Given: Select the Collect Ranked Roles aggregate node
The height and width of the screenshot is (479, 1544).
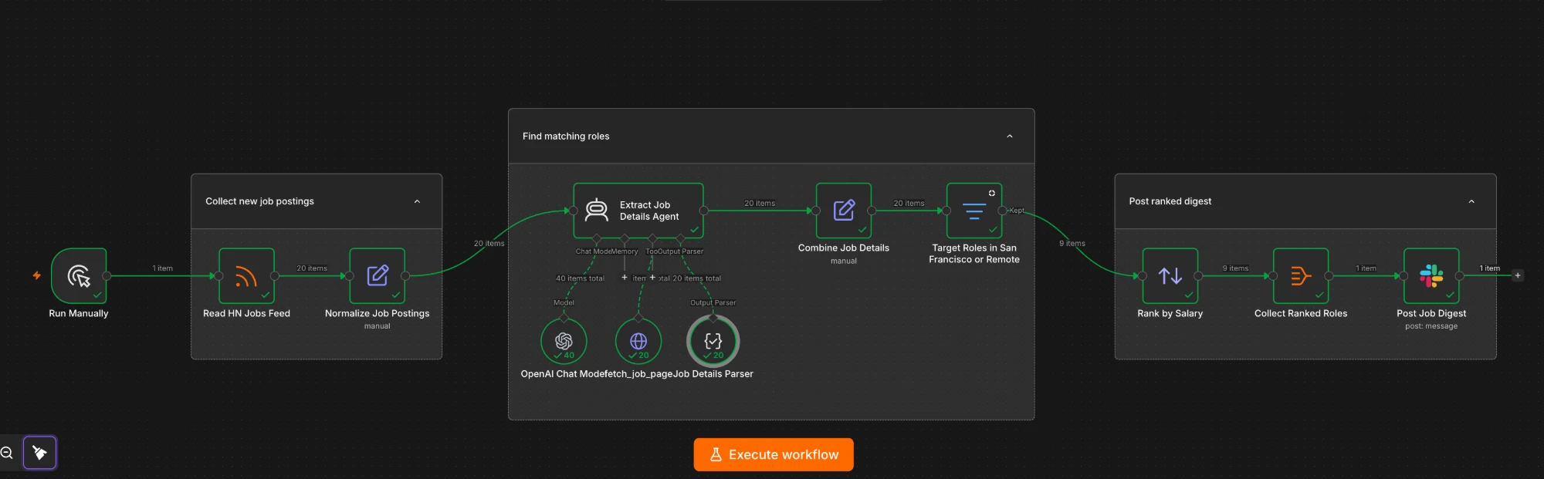Looking at the screenshot, I should [1301, 275].
